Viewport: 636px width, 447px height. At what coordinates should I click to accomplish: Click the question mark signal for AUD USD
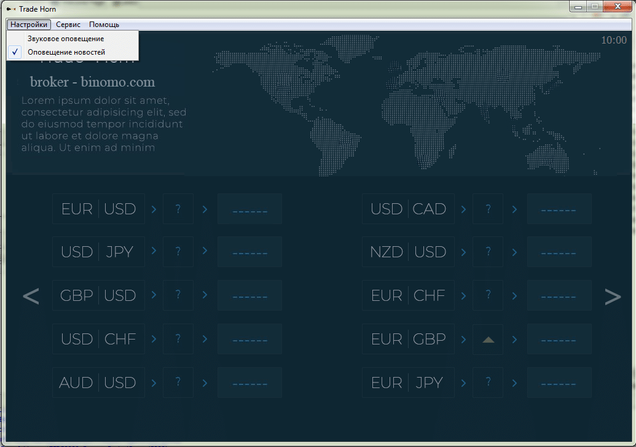178,383
